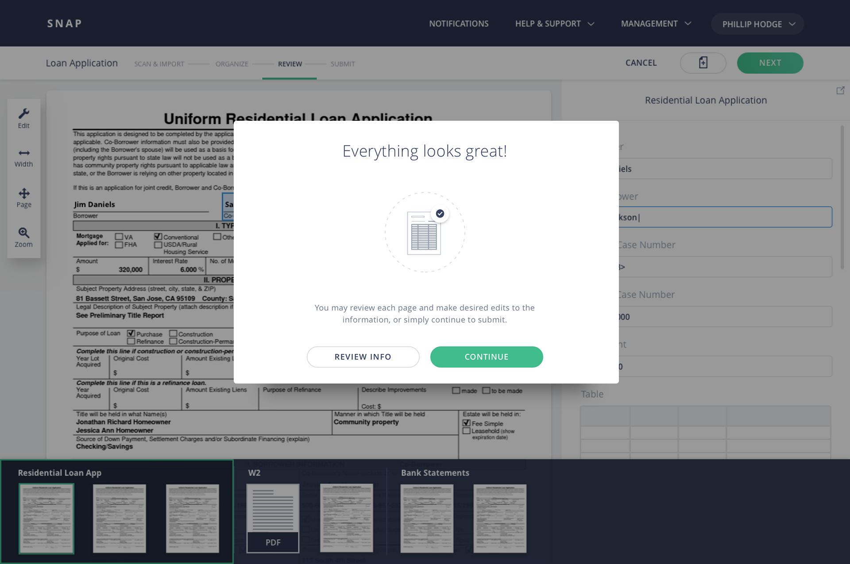This screenshot has height=564, width=850.
Task: Toggle the Leasehold estate checkbox
Action: [466, 431]
